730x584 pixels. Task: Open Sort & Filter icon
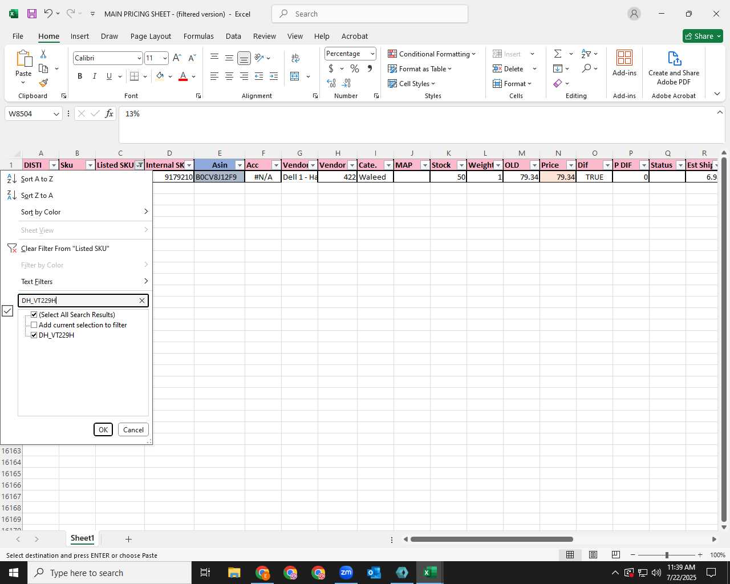[x=586, y=54]
